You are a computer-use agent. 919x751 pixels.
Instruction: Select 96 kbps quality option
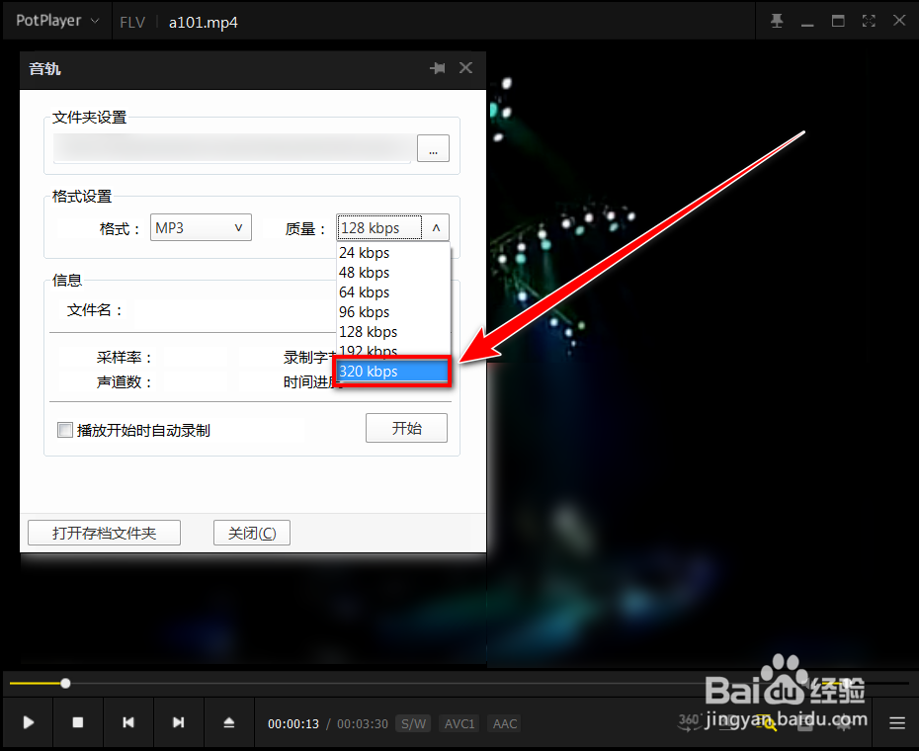click(392, 312)
